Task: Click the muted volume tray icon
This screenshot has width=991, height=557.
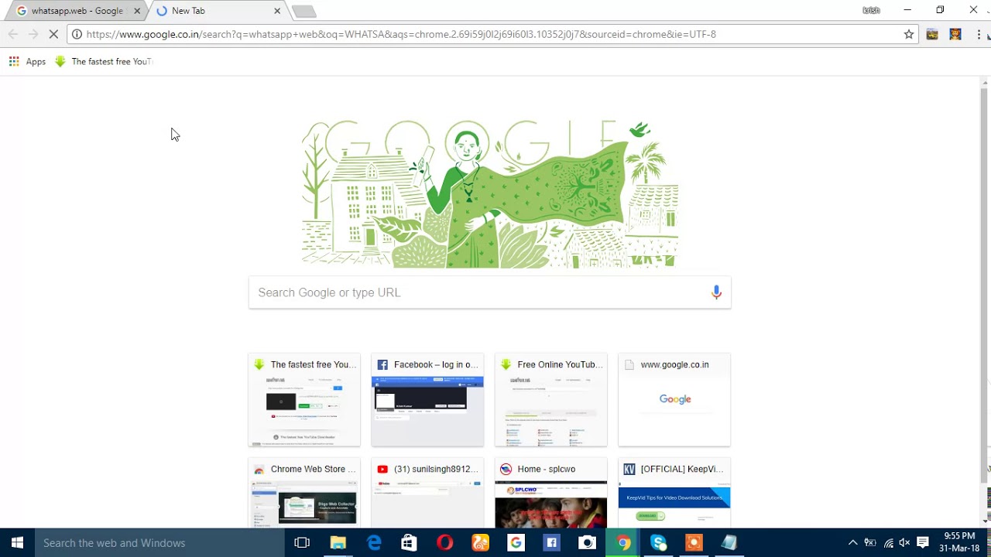Action: 904,543
